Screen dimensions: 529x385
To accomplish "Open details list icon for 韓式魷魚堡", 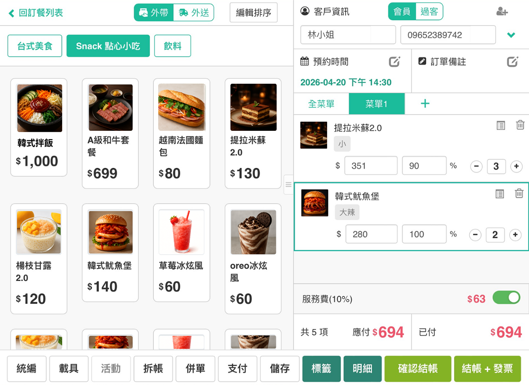I will coord(499,194).
